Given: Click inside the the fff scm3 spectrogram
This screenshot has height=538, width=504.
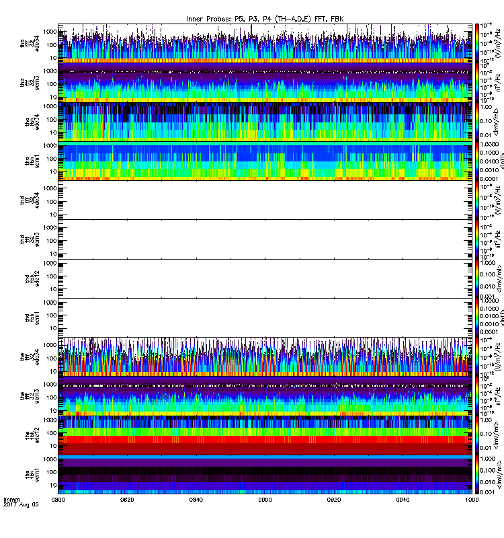Looking at the screenshot, I should tap(265, 396).
